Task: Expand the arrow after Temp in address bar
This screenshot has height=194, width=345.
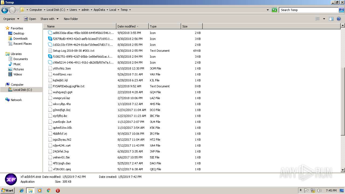Action: tap(130, 10)
